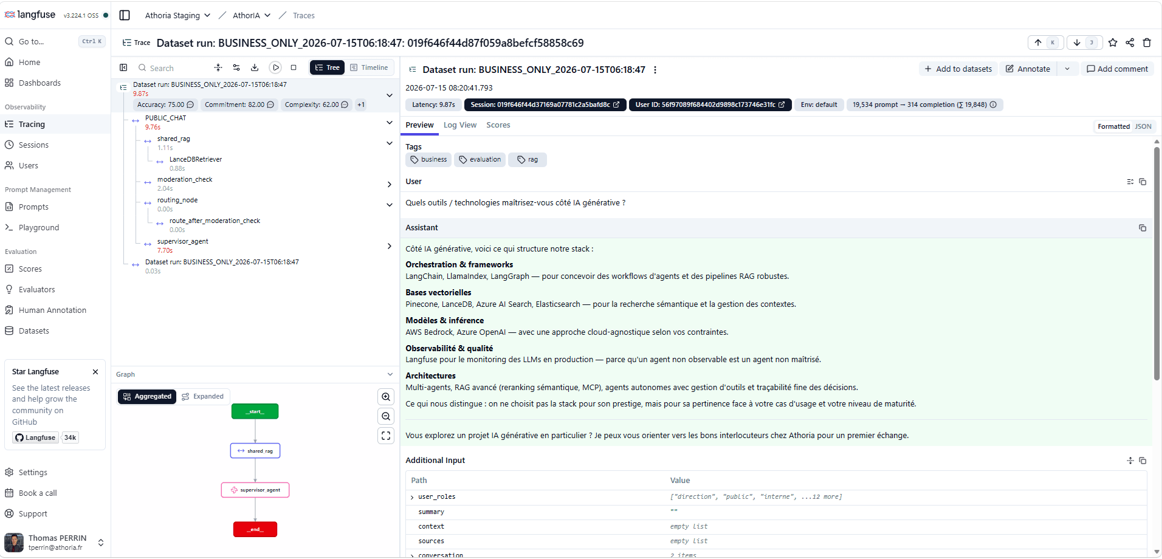
Task: Select JSON display mode
Action: [1143, 126]
